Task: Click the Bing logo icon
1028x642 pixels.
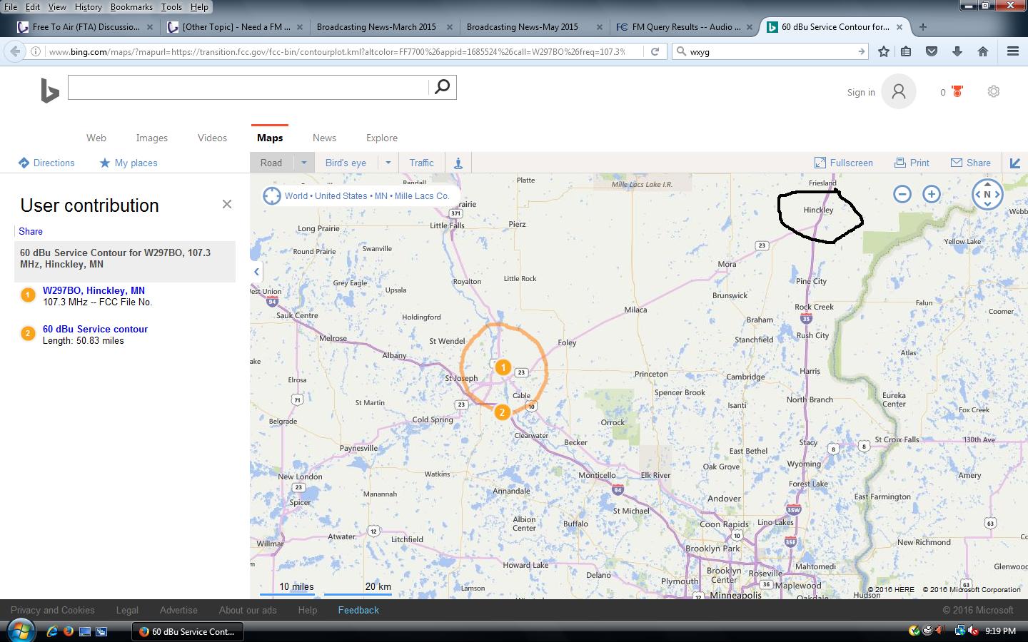Action: coord(49,91)
